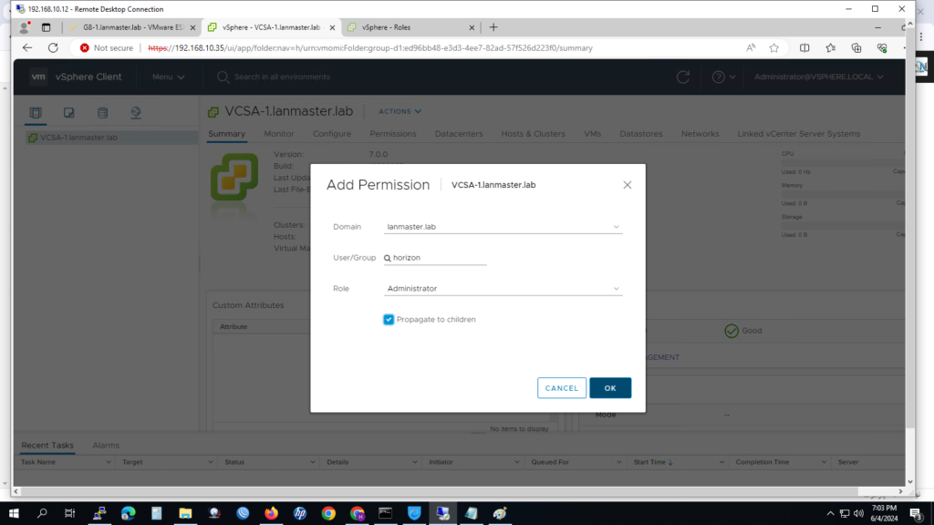Click the Target column header
The width and height of the screenshot is (934, 525).
click(132, 462)
